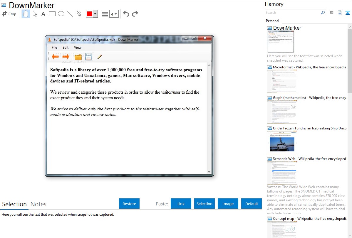
Task: Open the line width dropdown showing 4
Action: coord(114,14)
